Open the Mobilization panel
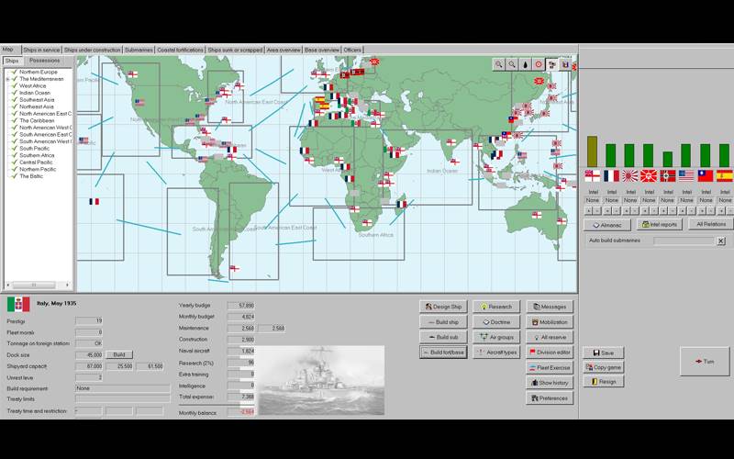This screenshot has width=734, height=459. [x=550, y=322]
